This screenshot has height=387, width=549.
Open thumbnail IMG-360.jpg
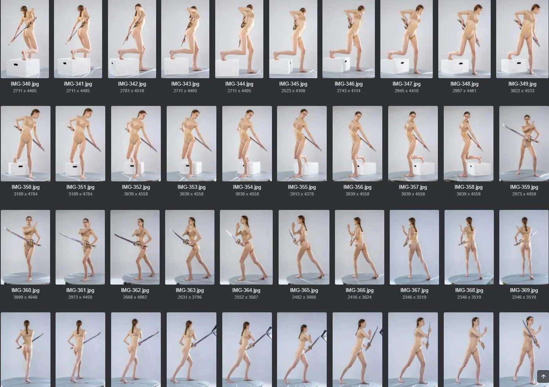point(25,247)
